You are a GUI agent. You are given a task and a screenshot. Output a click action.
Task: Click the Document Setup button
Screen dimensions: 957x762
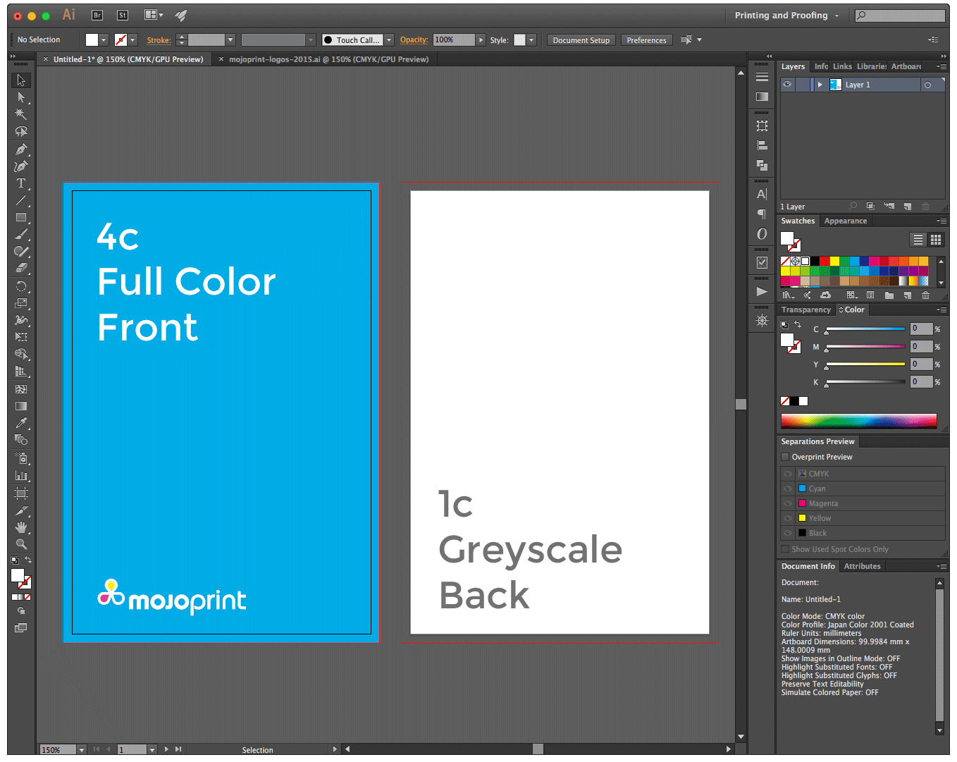click(581, 40)
